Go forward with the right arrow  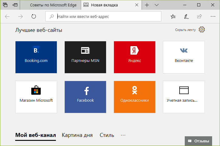point(20,16)
